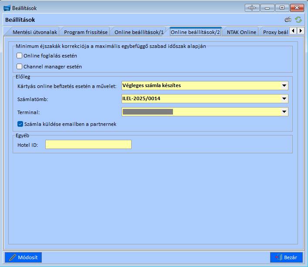Click the left tab scroll arrow
Screen dimensions: 308x267
[293, 31]
